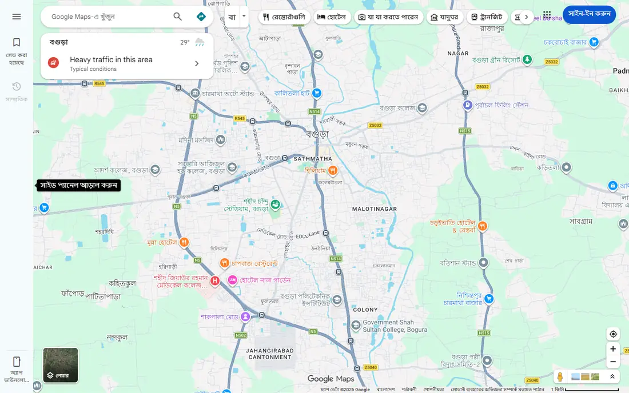This screenshot has height=393, width=629.
Task: Open the language dropdown next to বা
Action: click(244, 17)
